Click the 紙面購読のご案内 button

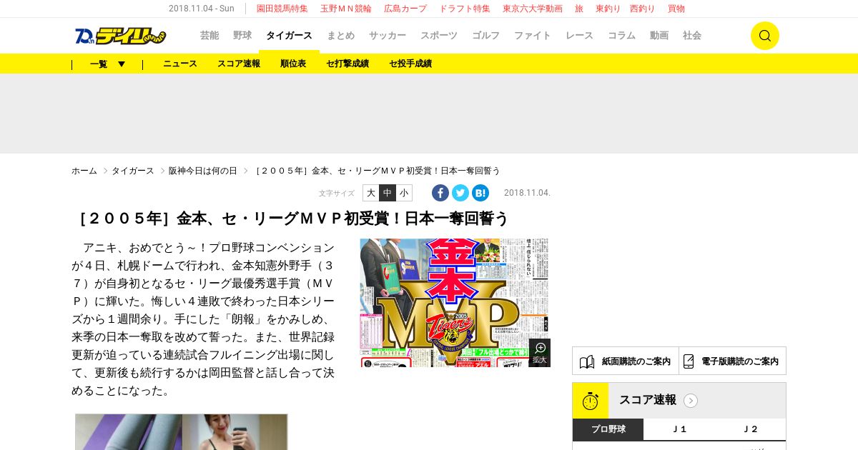pos(626,361)
